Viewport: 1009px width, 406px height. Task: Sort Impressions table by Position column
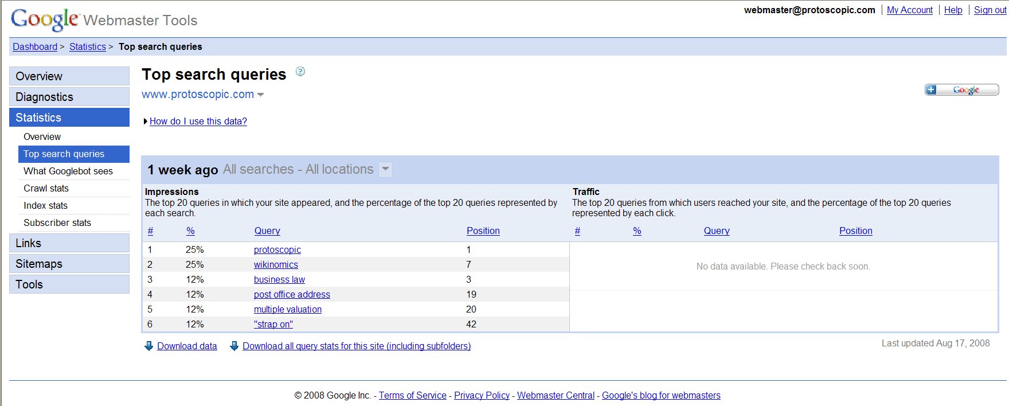click(483, 231)
